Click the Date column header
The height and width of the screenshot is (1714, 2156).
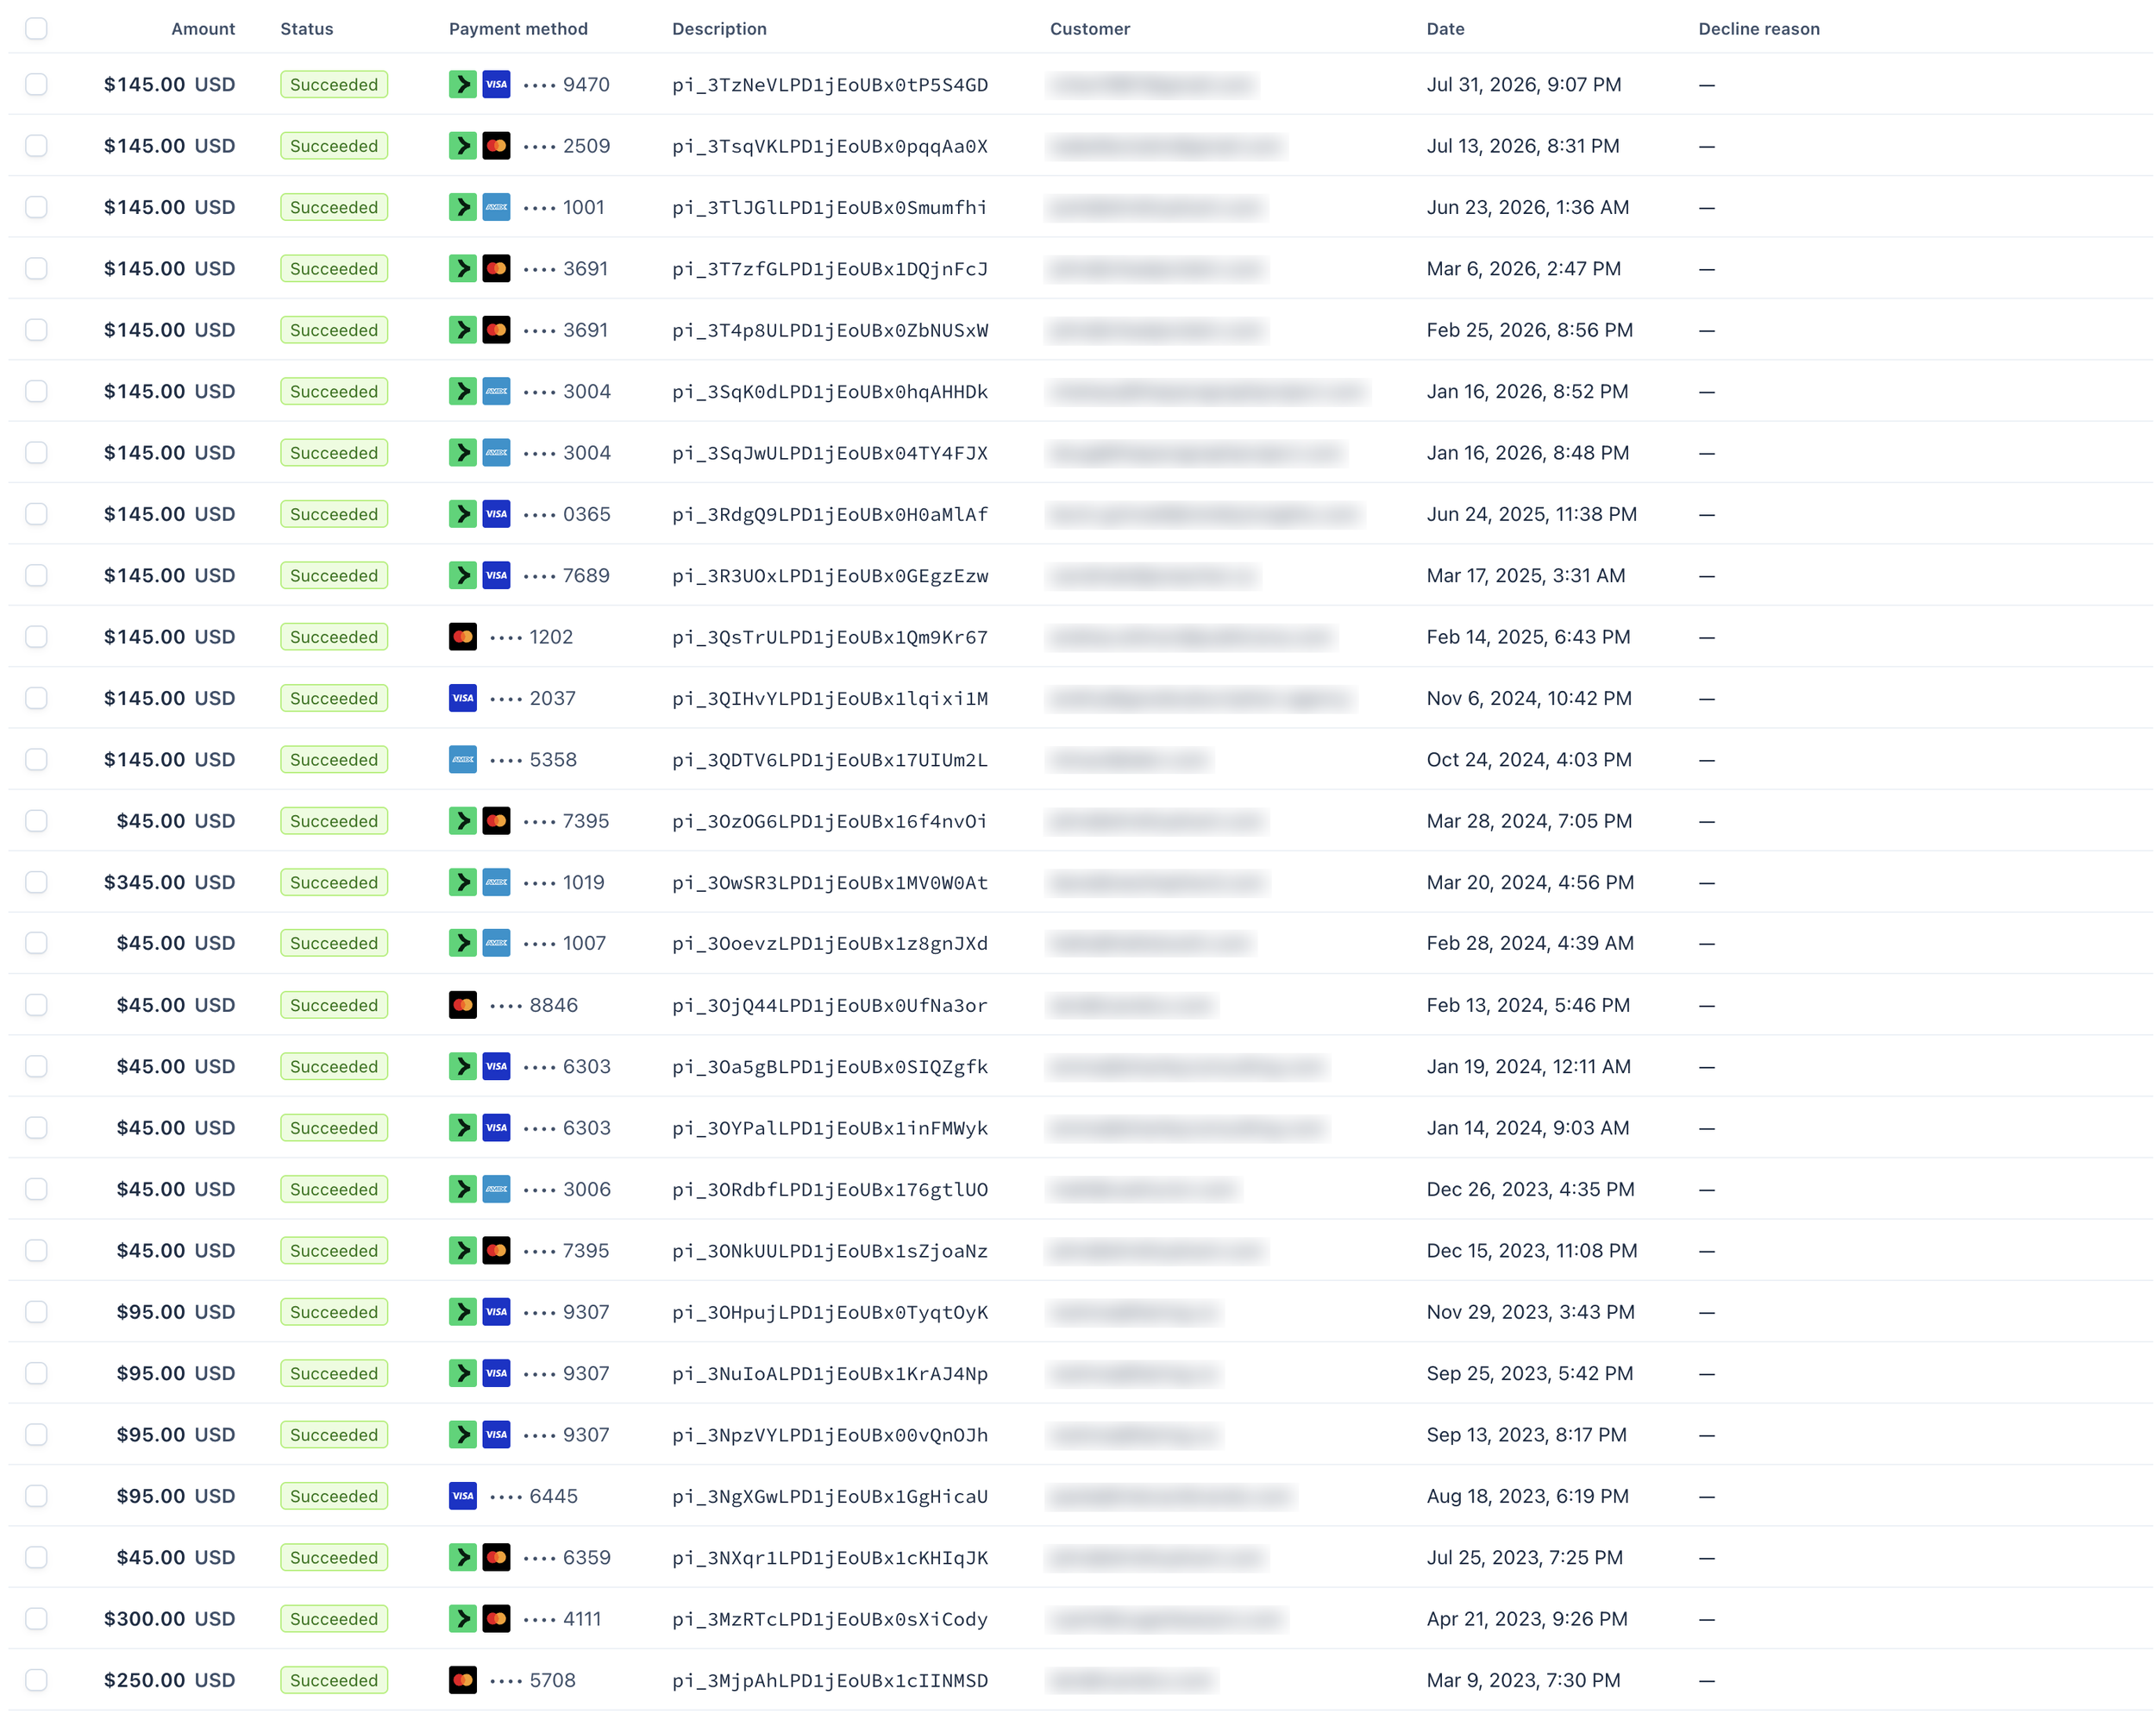(x=1445, y=29)
